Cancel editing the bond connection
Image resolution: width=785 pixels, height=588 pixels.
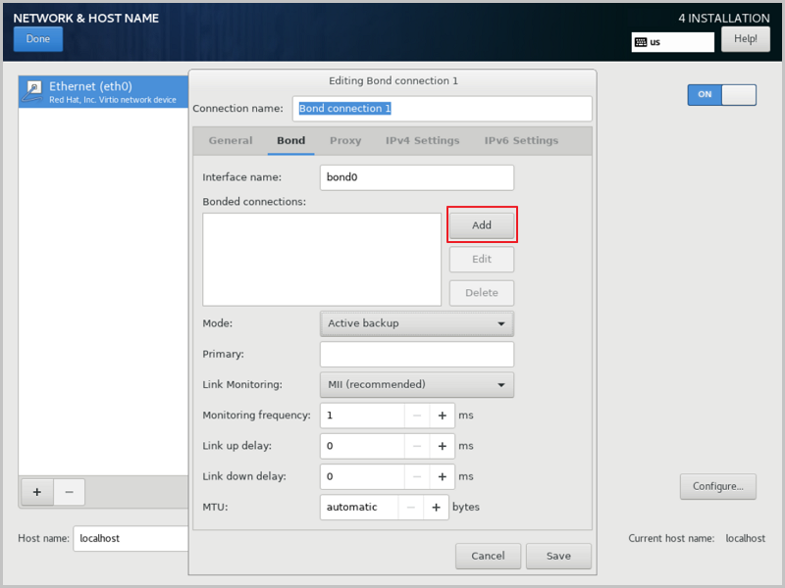[x=488, y=556]
